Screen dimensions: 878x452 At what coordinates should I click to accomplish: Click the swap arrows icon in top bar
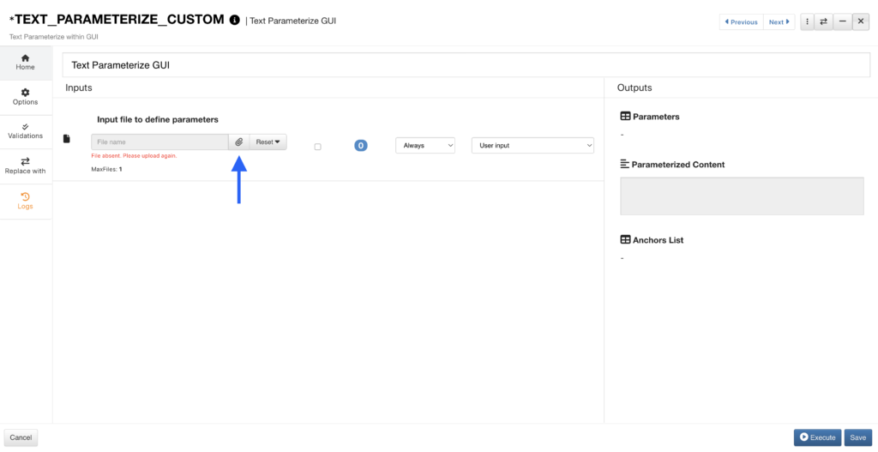coord(823,21)
